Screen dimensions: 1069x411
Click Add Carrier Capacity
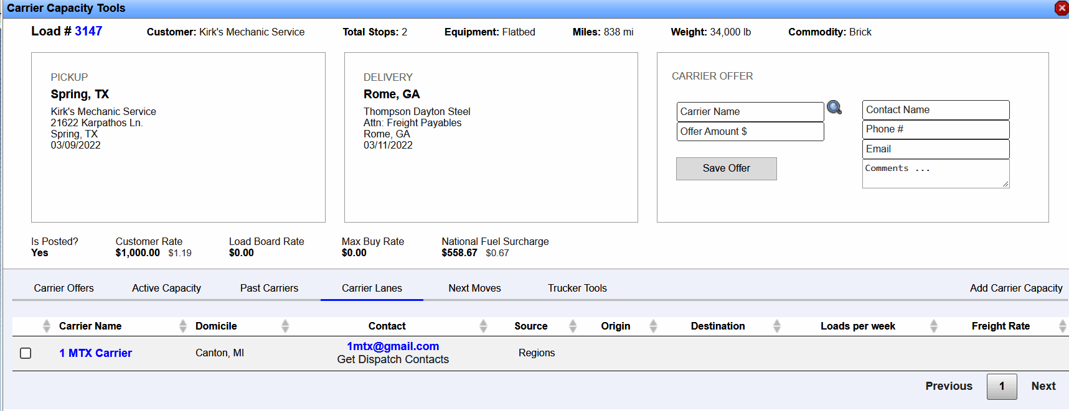tap(1015, 289)
